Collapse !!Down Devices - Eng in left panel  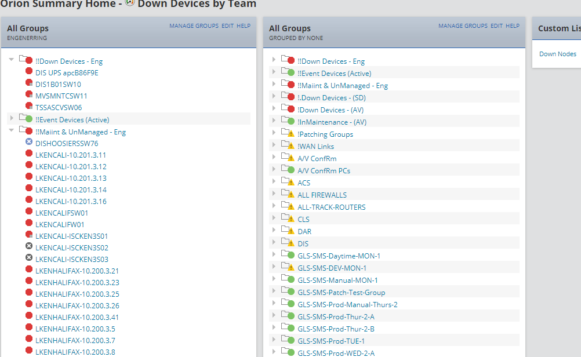(12, 59)
